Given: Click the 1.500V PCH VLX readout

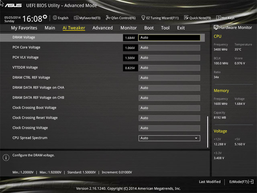Looking at the screenshot, I should coord(130,58).
